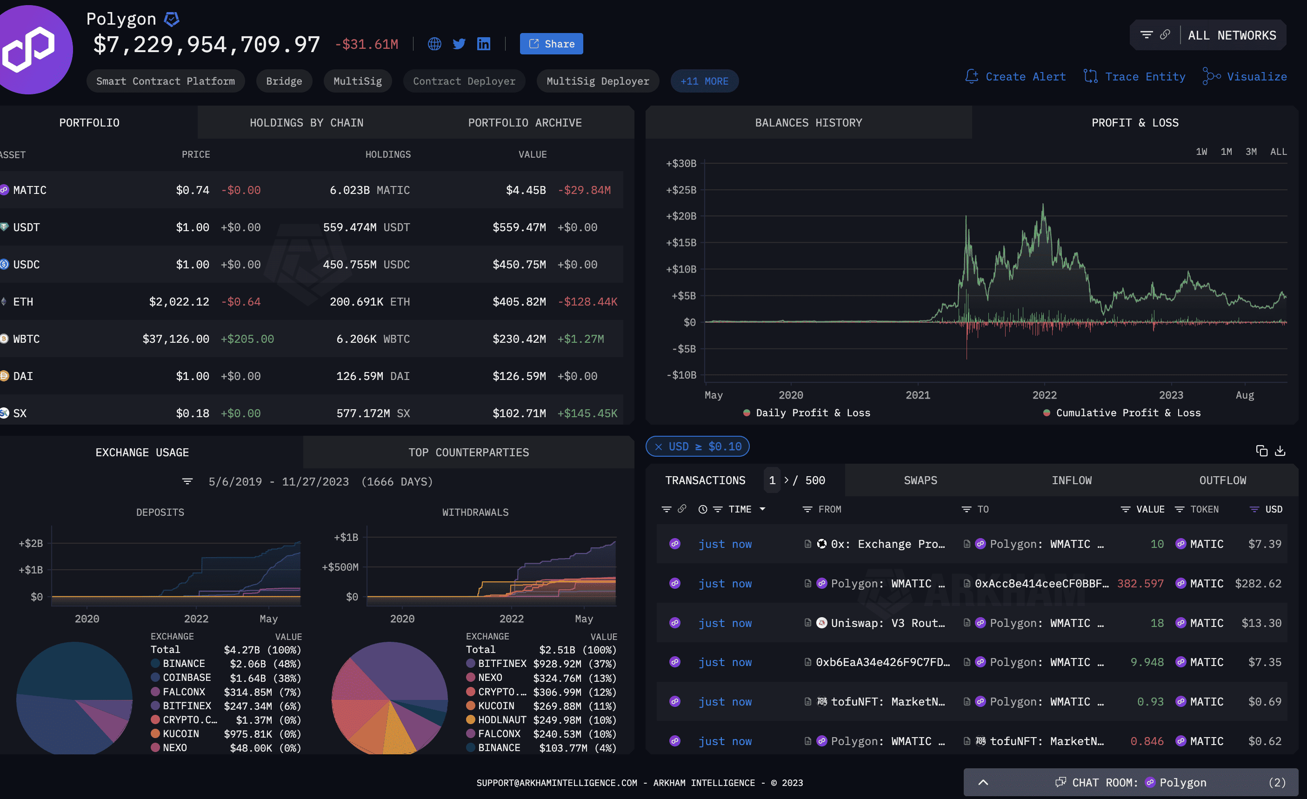This screenshot has width=1307, height=799.
Task: Click the LinkedIn icon in header
Action: 483,44
